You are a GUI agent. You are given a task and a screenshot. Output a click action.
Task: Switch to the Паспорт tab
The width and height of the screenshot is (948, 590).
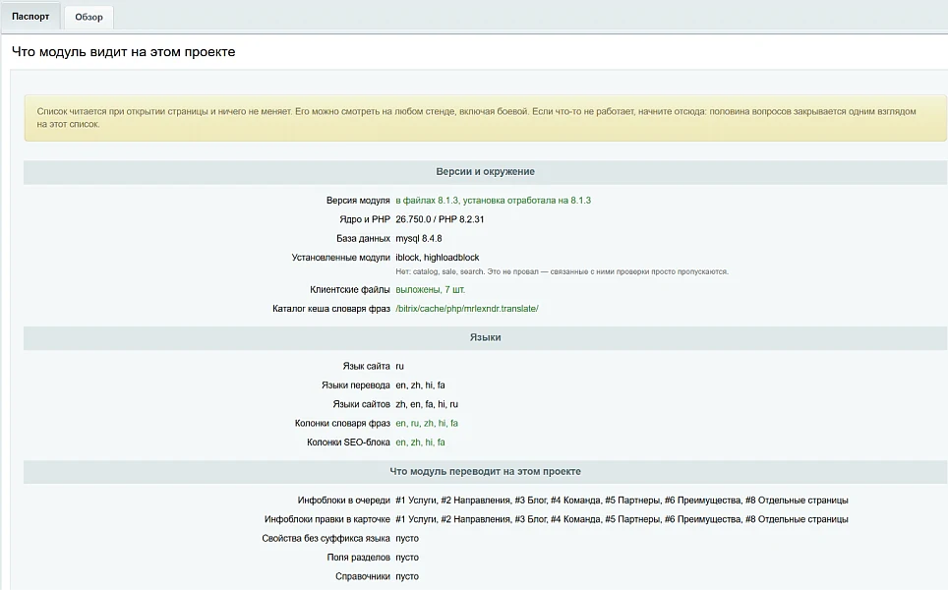pyautogui.click(x=30, y=17)
